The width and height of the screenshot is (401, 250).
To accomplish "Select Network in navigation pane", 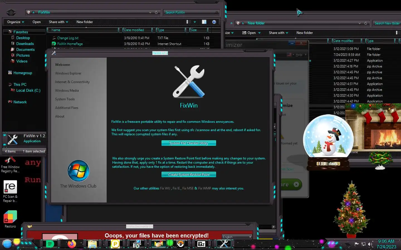I will pos(20,102).
